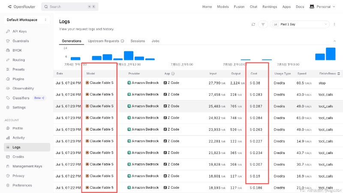Open Rankings in top navigation
Image resolution: width=343 pixels, height=193 pixels.
tap(270, 7)
